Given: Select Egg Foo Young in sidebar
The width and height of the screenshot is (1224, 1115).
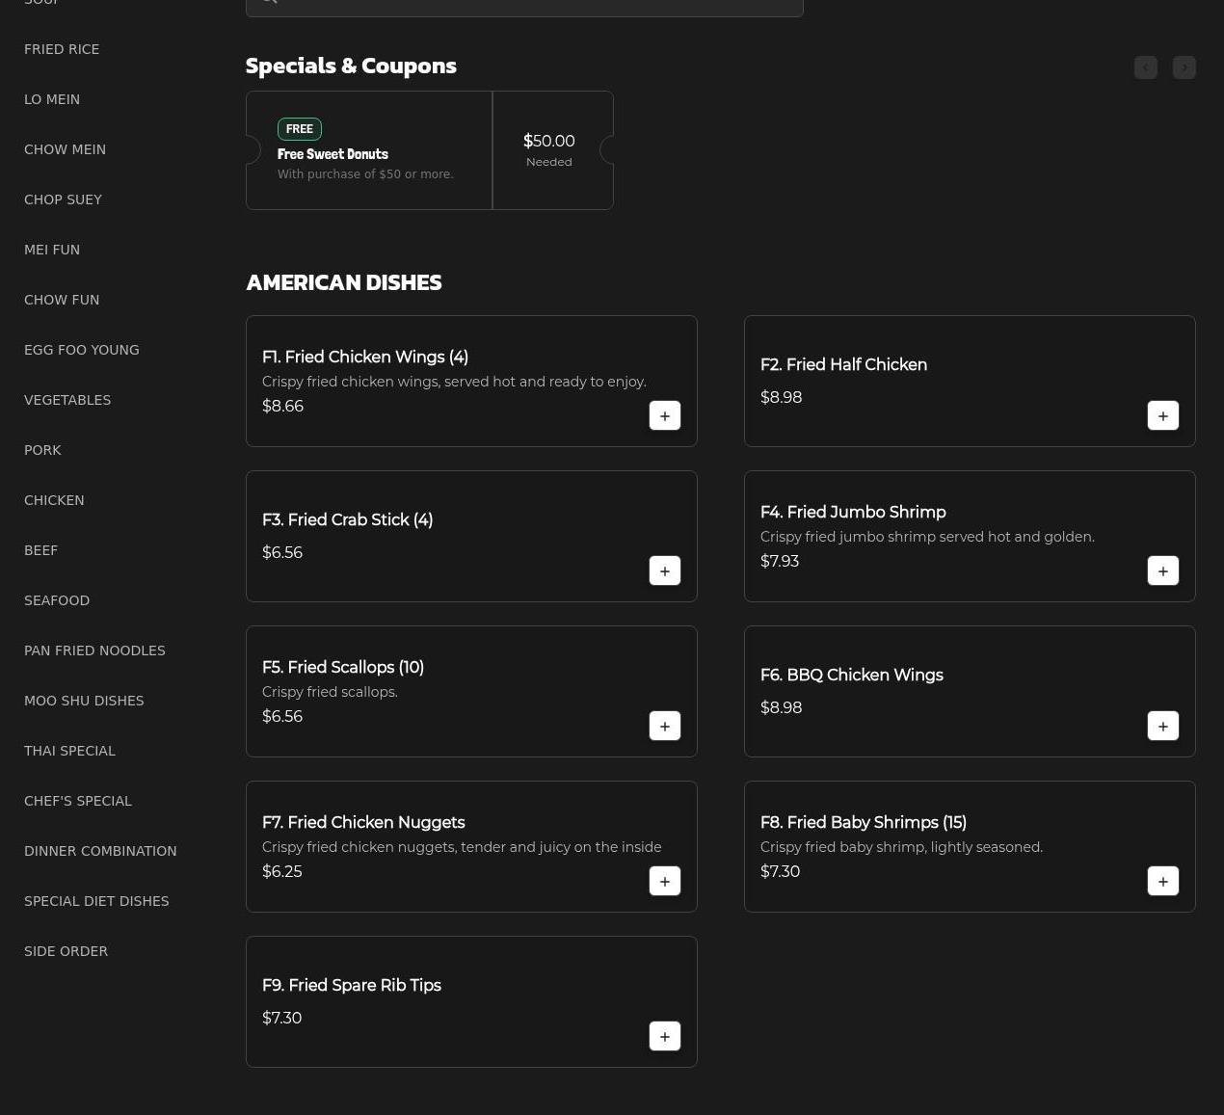Looking at the screenshot, I should pos(82,350).
